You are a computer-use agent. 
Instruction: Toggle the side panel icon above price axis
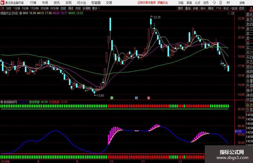pyautogui.click(x=232, y=13)
